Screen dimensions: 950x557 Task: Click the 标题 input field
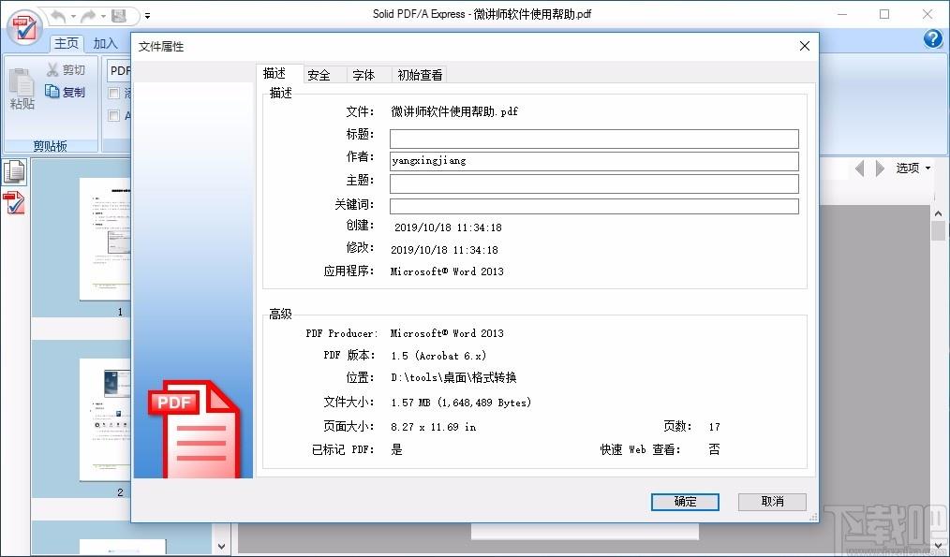click(x=594, y=139)
